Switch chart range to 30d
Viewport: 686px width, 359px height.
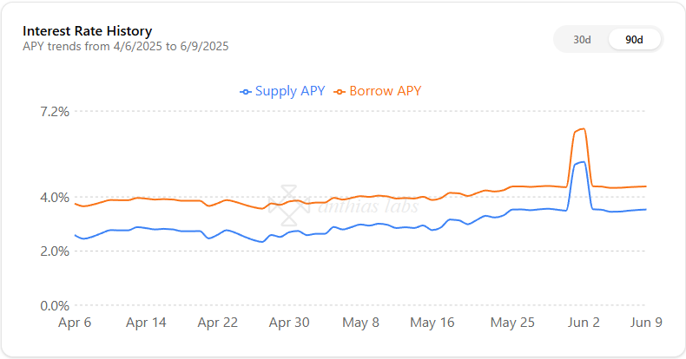click(x=582, y=40)
